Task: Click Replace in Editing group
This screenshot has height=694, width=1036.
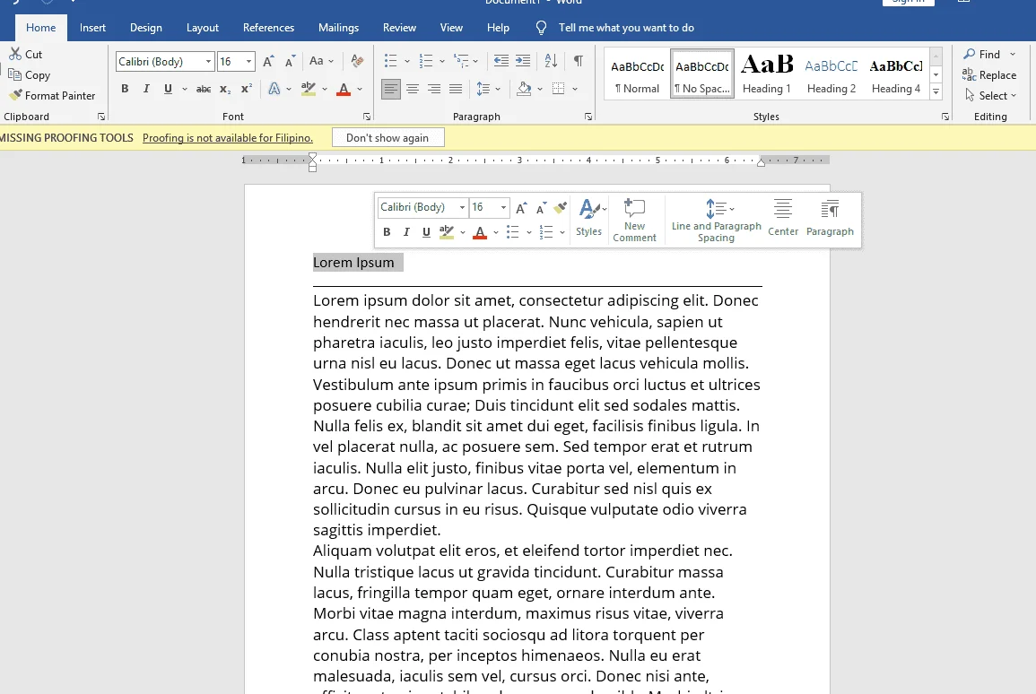Action: point(989,75)
